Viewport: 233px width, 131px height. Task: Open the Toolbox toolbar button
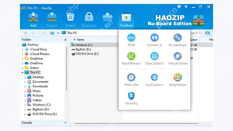pyautogui.click(x=126, y=20)
